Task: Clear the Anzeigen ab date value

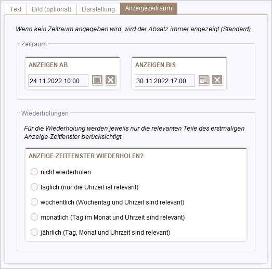Action: (111, 80)
